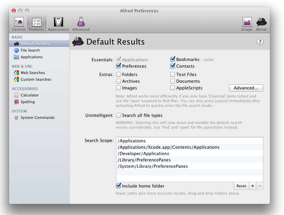Click the Spelling dictionary icon
This screenshot has width=284, height=215.
16,102
